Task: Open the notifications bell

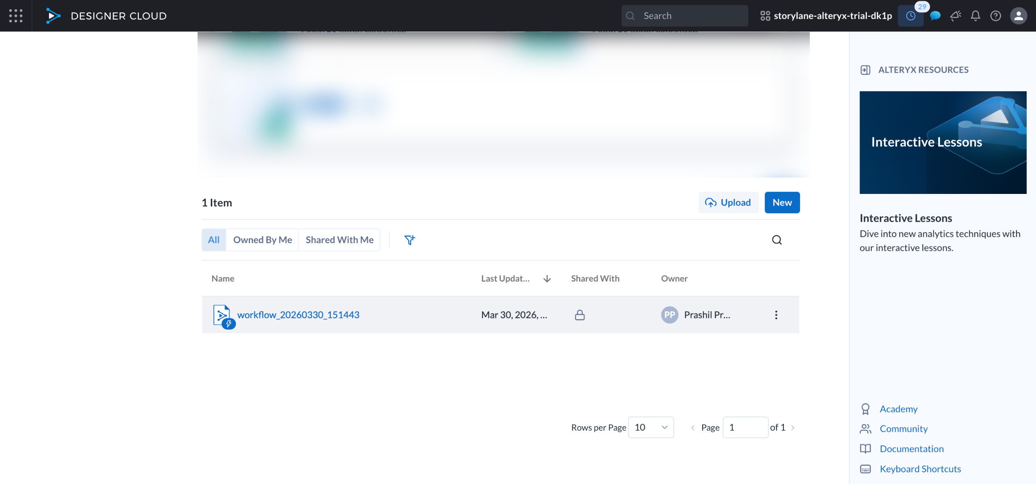Action: [975, 16]
